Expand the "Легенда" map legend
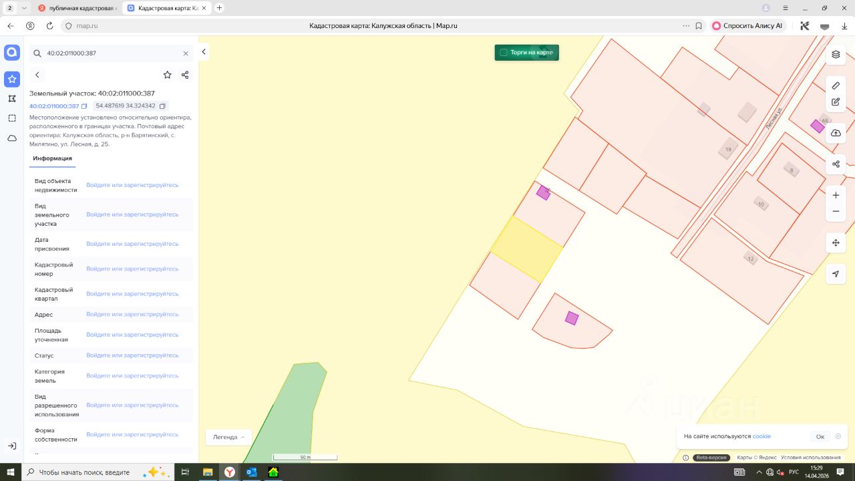 tap(228, 438)
